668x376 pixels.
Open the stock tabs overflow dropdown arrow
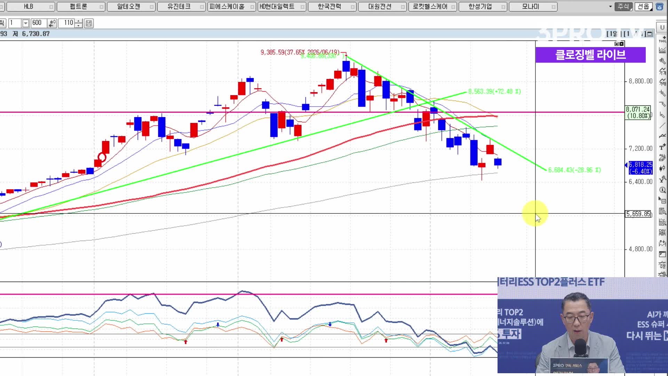point(610,7)
